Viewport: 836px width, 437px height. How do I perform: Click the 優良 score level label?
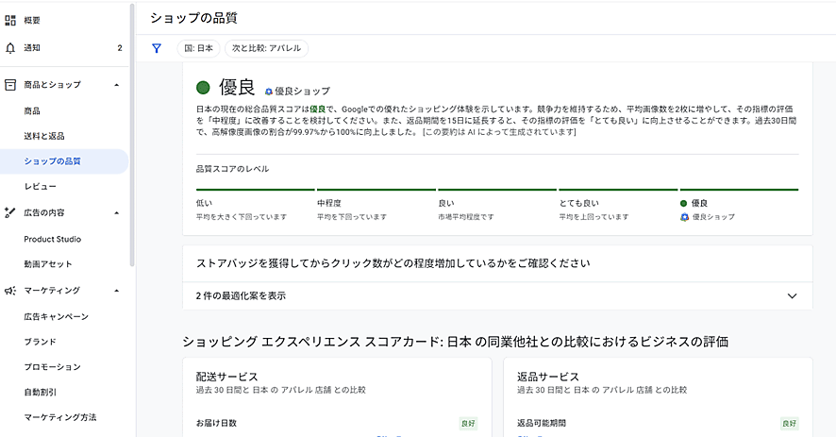699,203
